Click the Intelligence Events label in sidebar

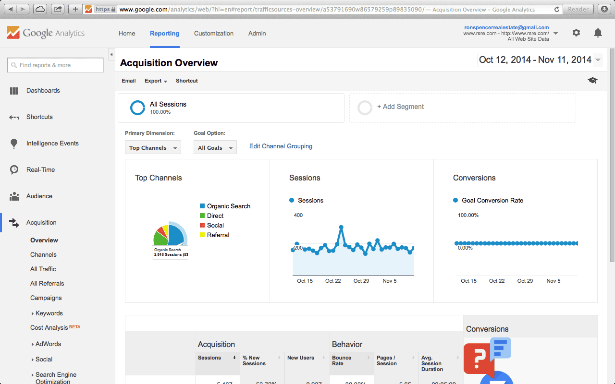pos(52,144)
